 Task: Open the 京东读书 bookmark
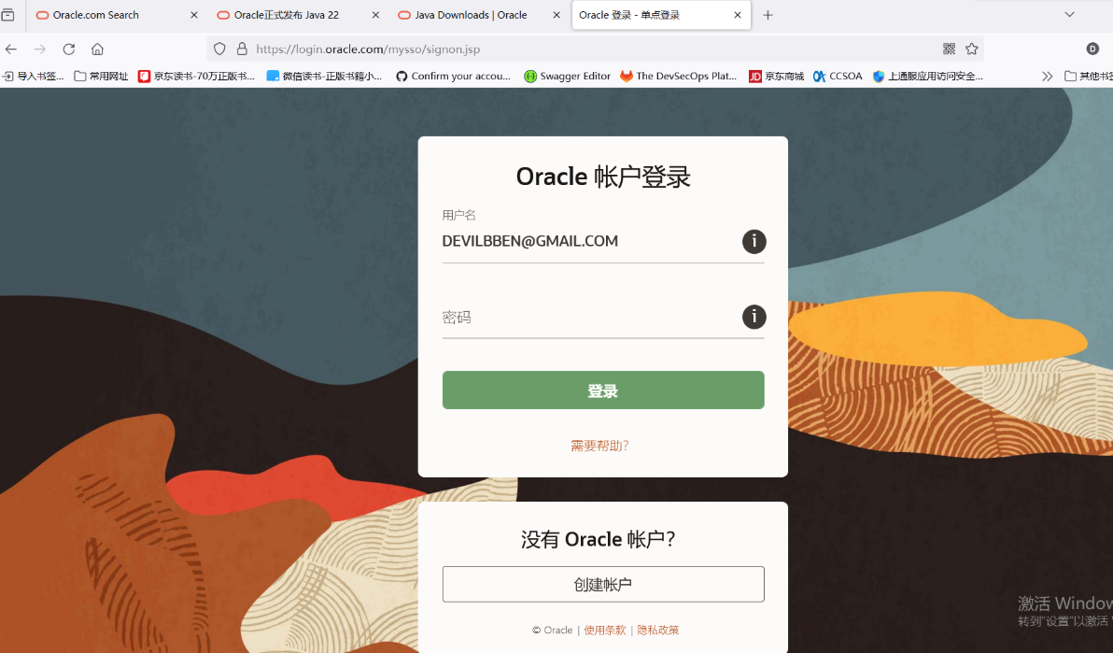click(x=196, y=76)
